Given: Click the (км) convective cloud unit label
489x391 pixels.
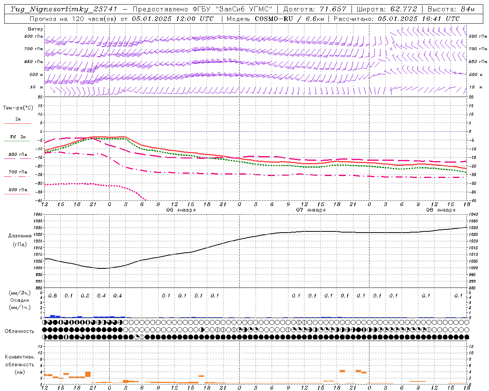Looking at the screenshot, I should click(20, 372).
